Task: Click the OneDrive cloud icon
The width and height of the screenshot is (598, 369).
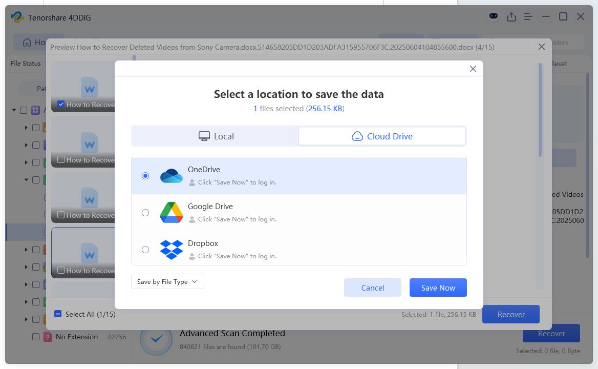Action: pos(171,176)
